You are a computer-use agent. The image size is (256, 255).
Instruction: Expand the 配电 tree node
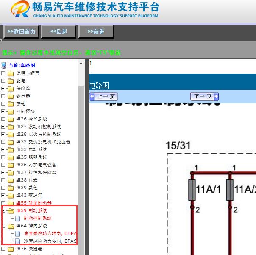(3, 81)
